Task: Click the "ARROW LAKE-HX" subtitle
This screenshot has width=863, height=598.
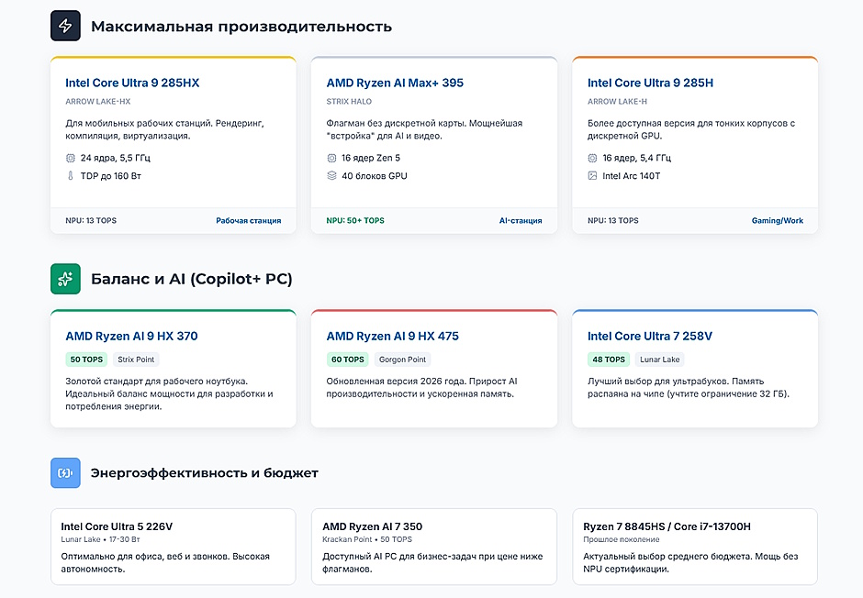Action: (x=98, y=102)
